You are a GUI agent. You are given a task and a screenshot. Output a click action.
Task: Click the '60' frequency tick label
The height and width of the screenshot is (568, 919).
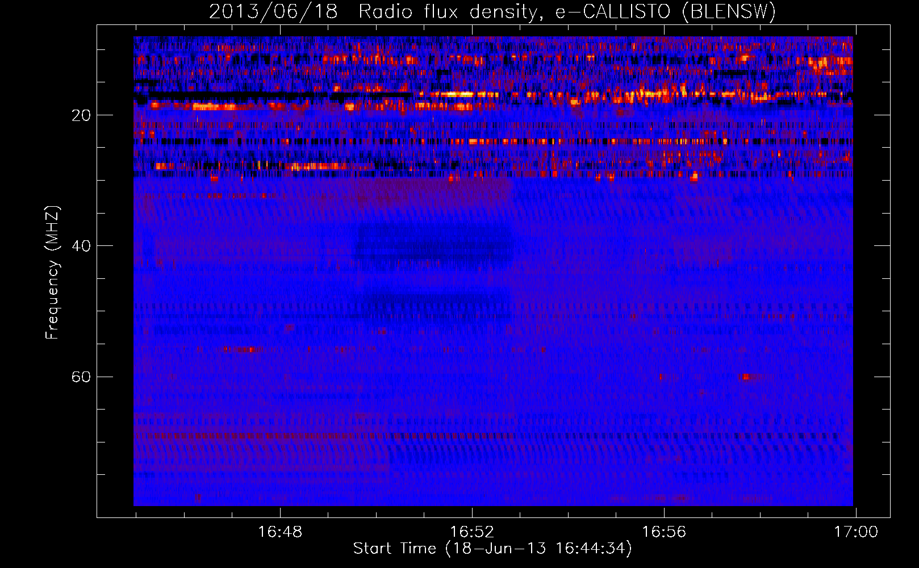point(81,377)
